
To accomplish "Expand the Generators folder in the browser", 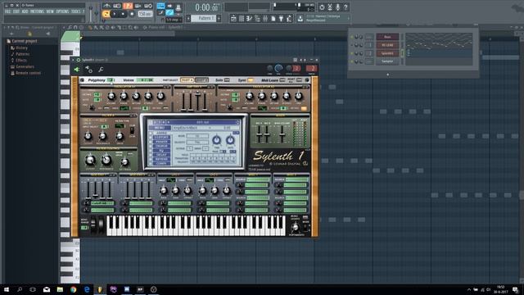I will 25,66.
